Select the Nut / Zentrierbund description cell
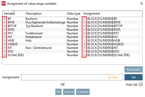This screenshot has height=97, width=145. (x=38, y=48)
